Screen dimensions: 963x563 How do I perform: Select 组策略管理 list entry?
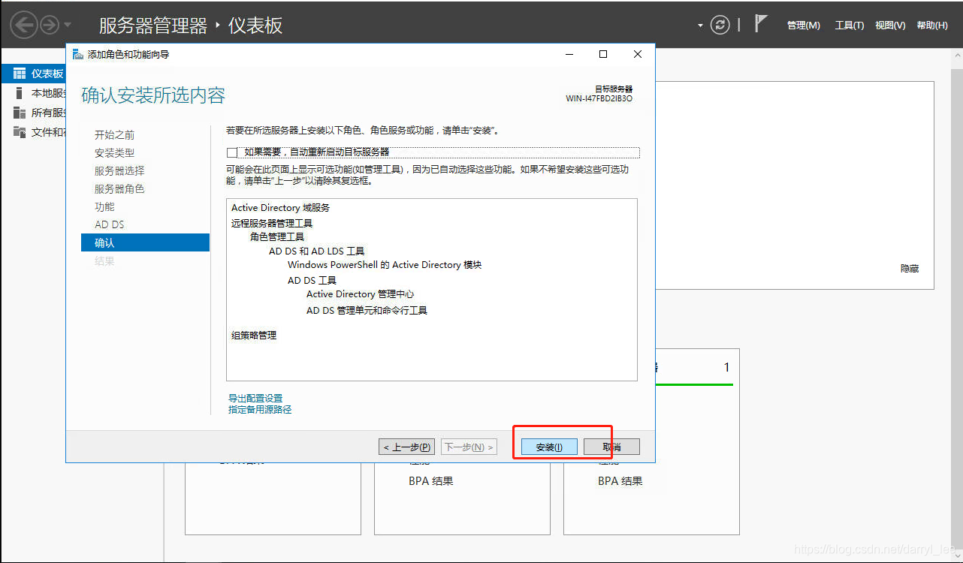click(x=254, y=336)
